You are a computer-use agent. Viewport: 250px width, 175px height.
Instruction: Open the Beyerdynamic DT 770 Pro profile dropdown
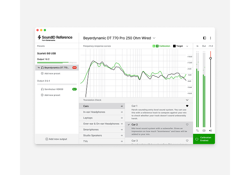pyautogui.click(x=154, y=38)
